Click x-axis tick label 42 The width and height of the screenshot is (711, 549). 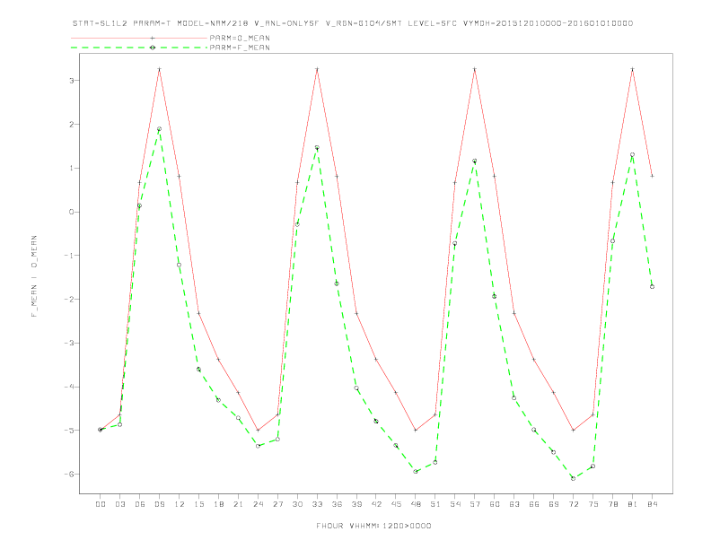coord(376,504)
